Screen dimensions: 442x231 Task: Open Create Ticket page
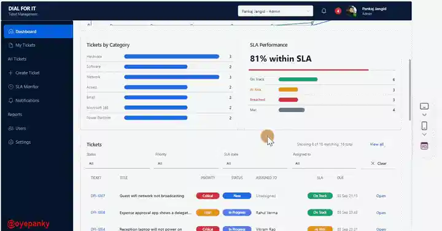coord(28,72)
